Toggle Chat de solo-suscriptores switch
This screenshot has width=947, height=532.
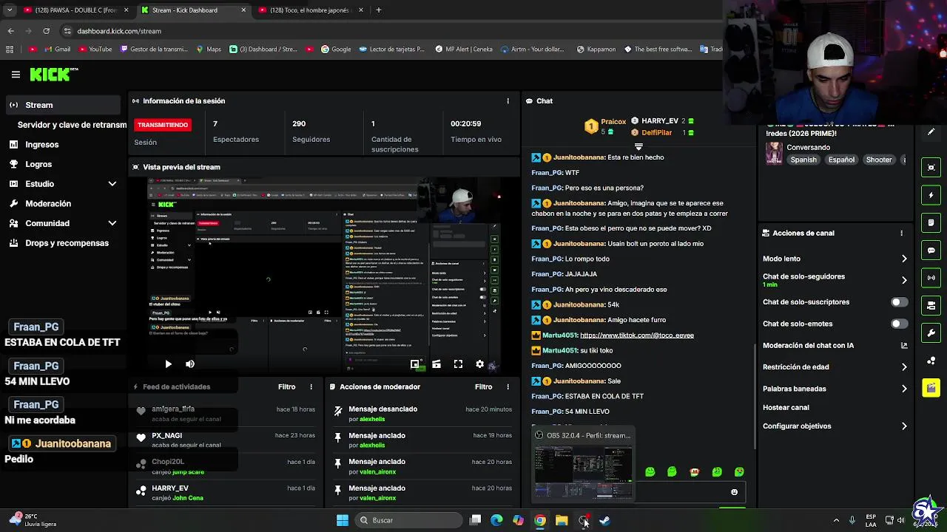click(899, 302)
